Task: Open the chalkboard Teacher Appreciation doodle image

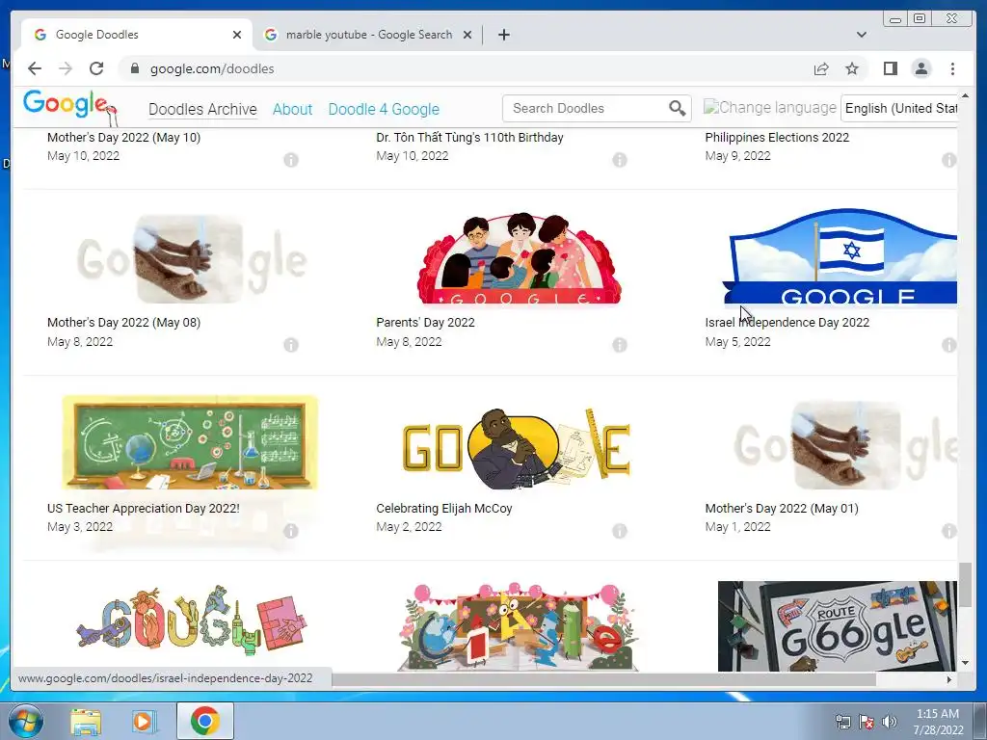Action: point(190,442)
